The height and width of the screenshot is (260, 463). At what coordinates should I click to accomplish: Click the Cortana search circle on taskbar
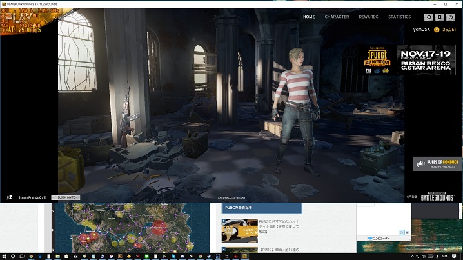pyautogui.click(x=13, y=257)
